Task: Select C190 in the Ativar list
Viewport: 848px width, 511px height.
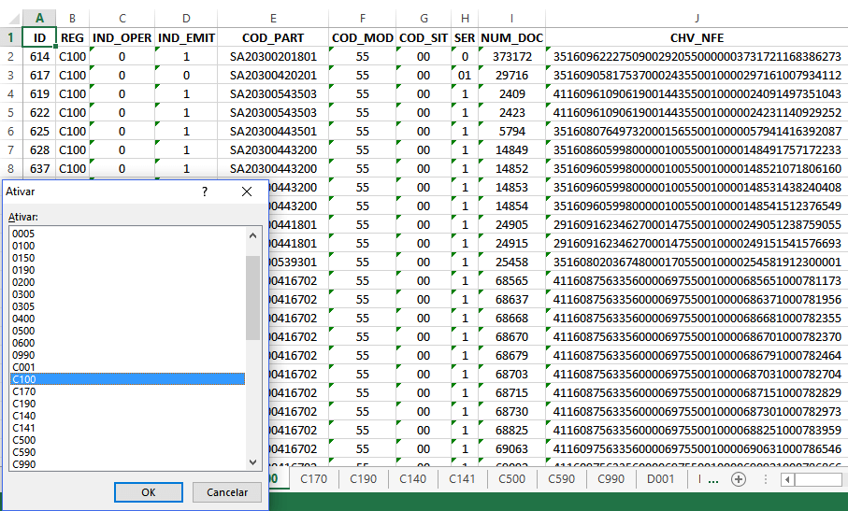Action: pyautogui.click(x=23, y=404)
